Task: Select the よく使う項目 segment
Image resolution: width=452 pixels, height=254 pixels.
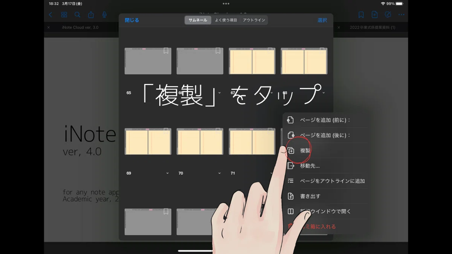Action: pos(226,20)
